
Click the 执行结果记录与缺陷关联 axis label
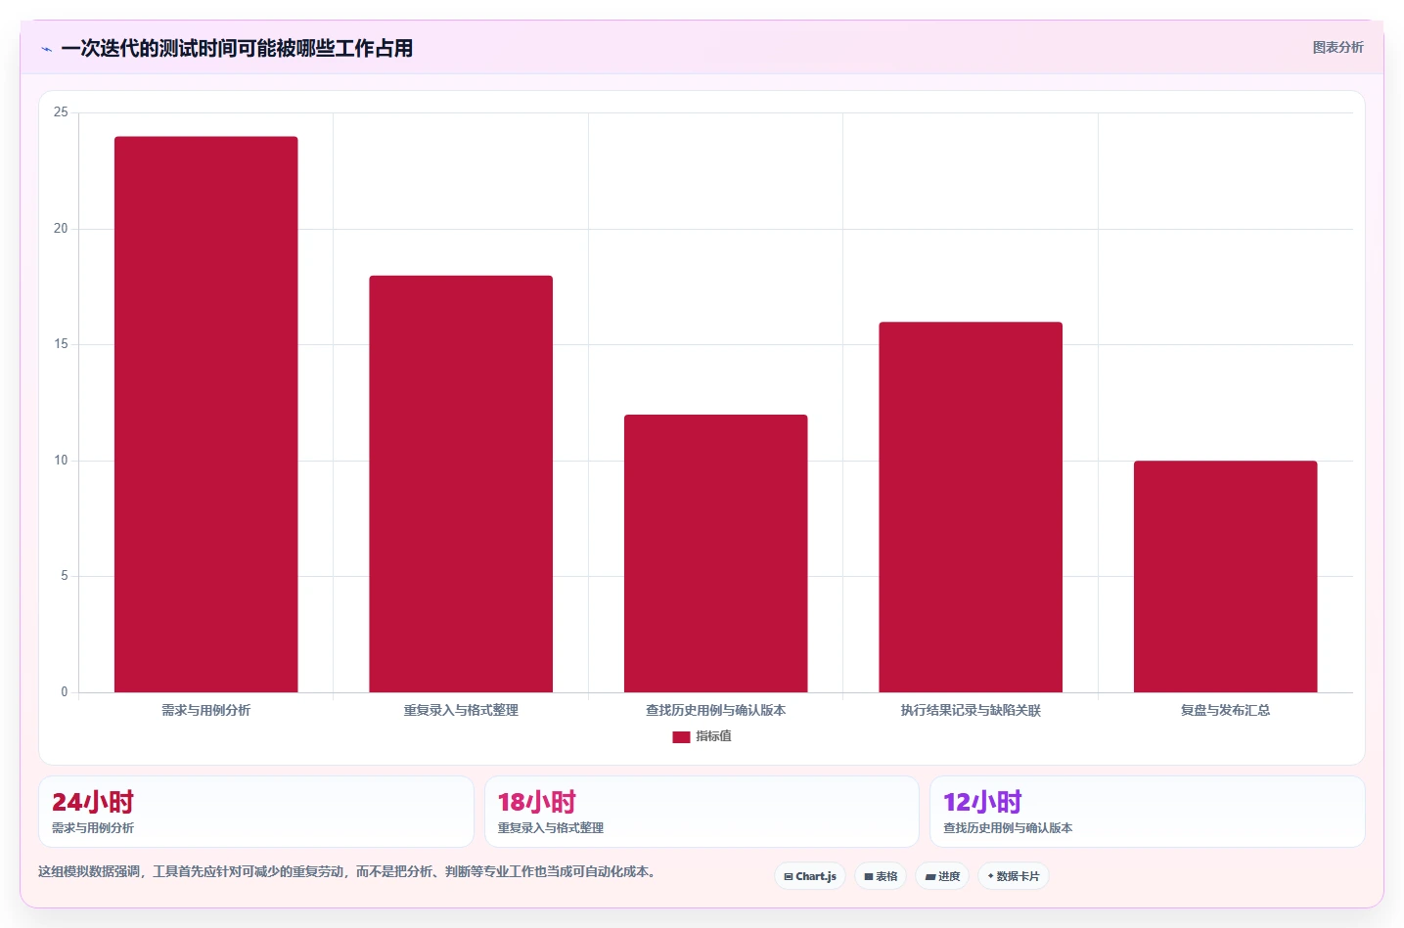tap(971, 710)
